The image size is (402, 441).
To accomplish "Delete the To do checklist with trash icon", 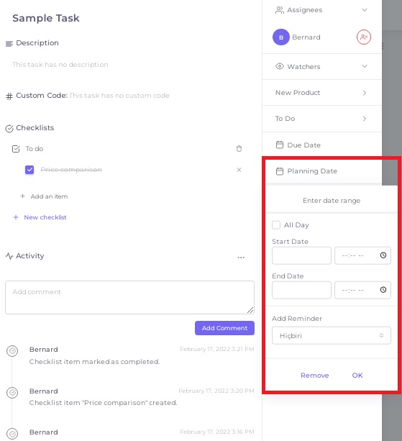I will [239, 148].
